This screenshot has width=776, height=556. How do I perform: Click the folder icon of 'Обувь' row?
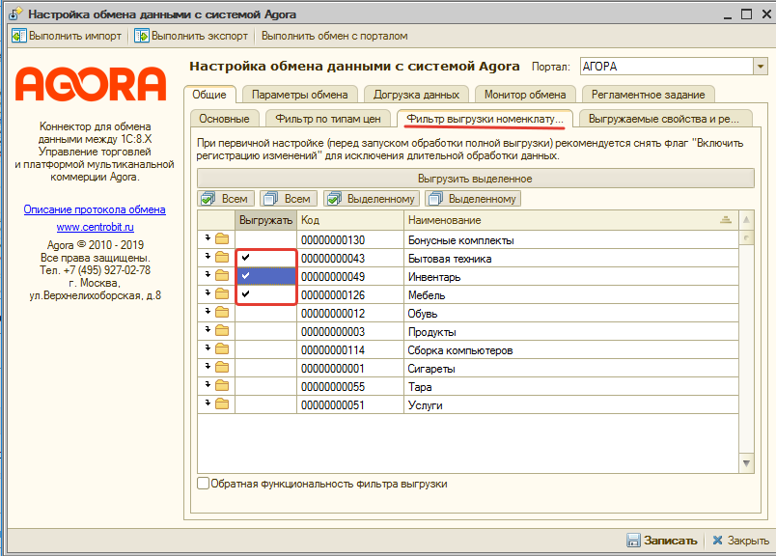click(x=221, y=313)
